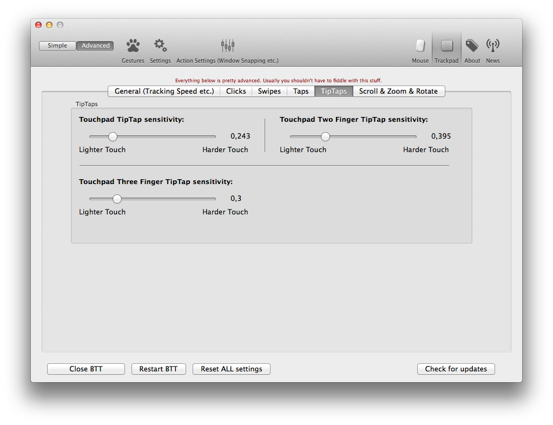Click Check for updates button
Viewport: 553px width, 425px height.
[456, 369]
